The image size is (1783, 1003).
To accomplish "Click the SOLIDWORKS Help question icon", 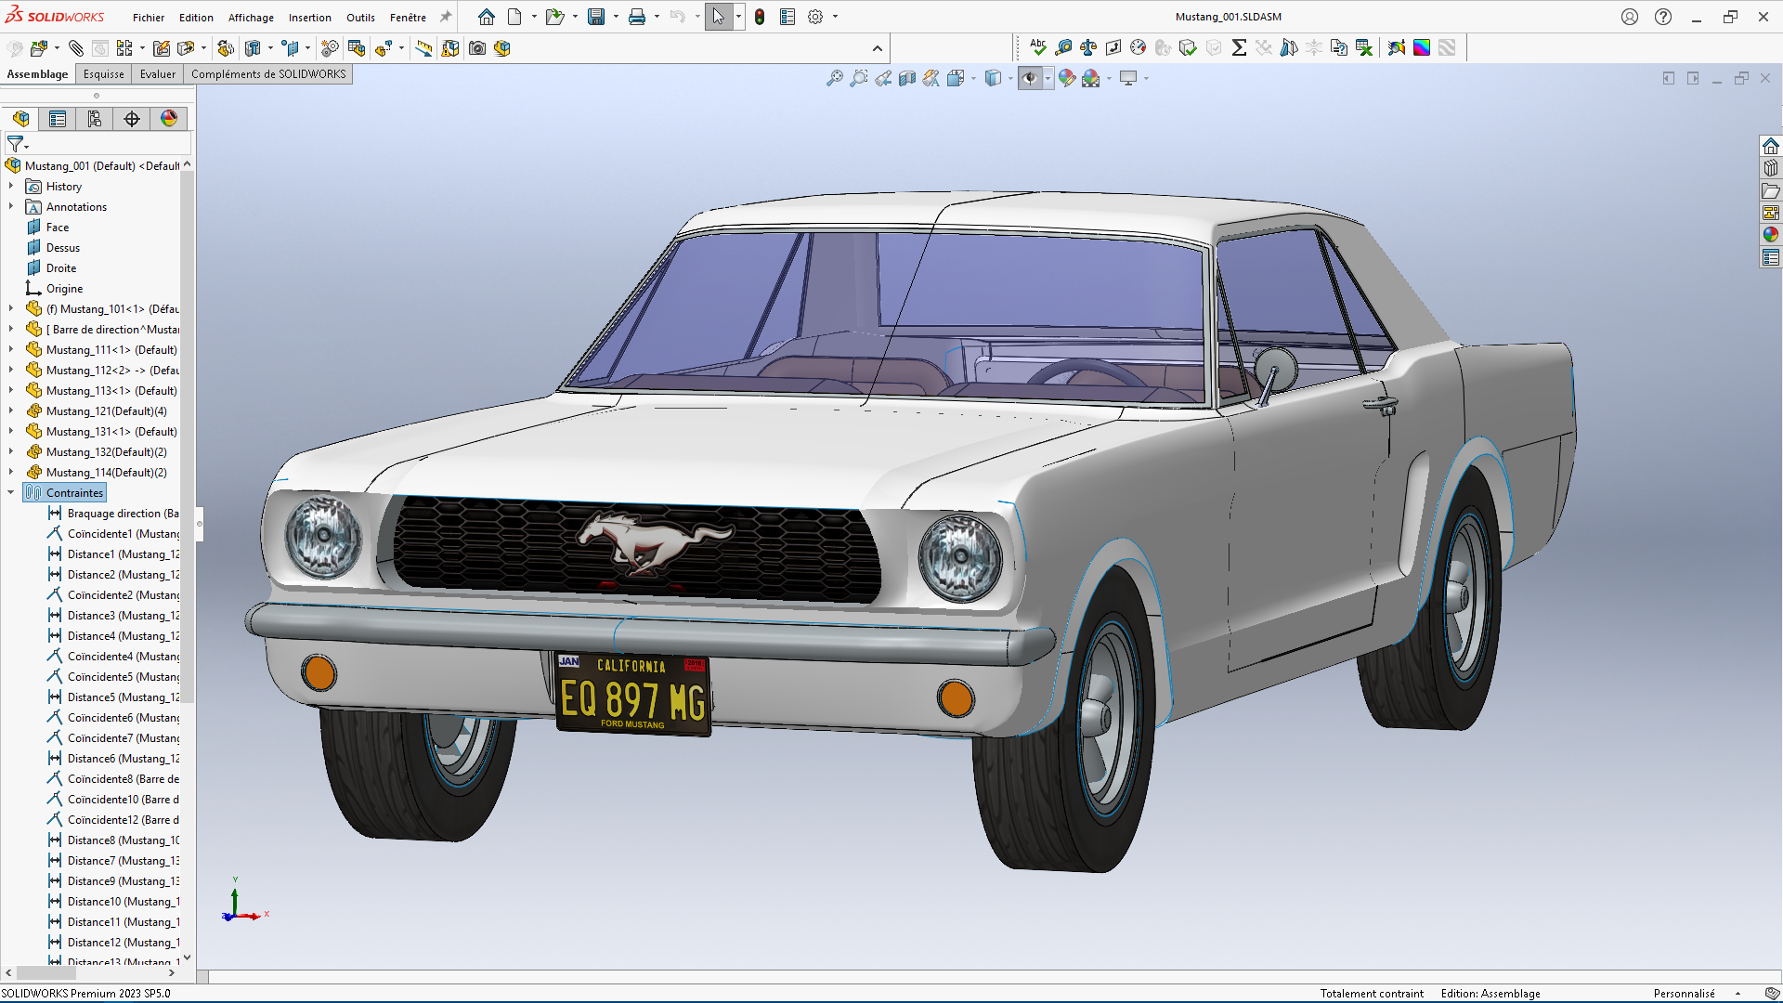I will coord(1663,17).
